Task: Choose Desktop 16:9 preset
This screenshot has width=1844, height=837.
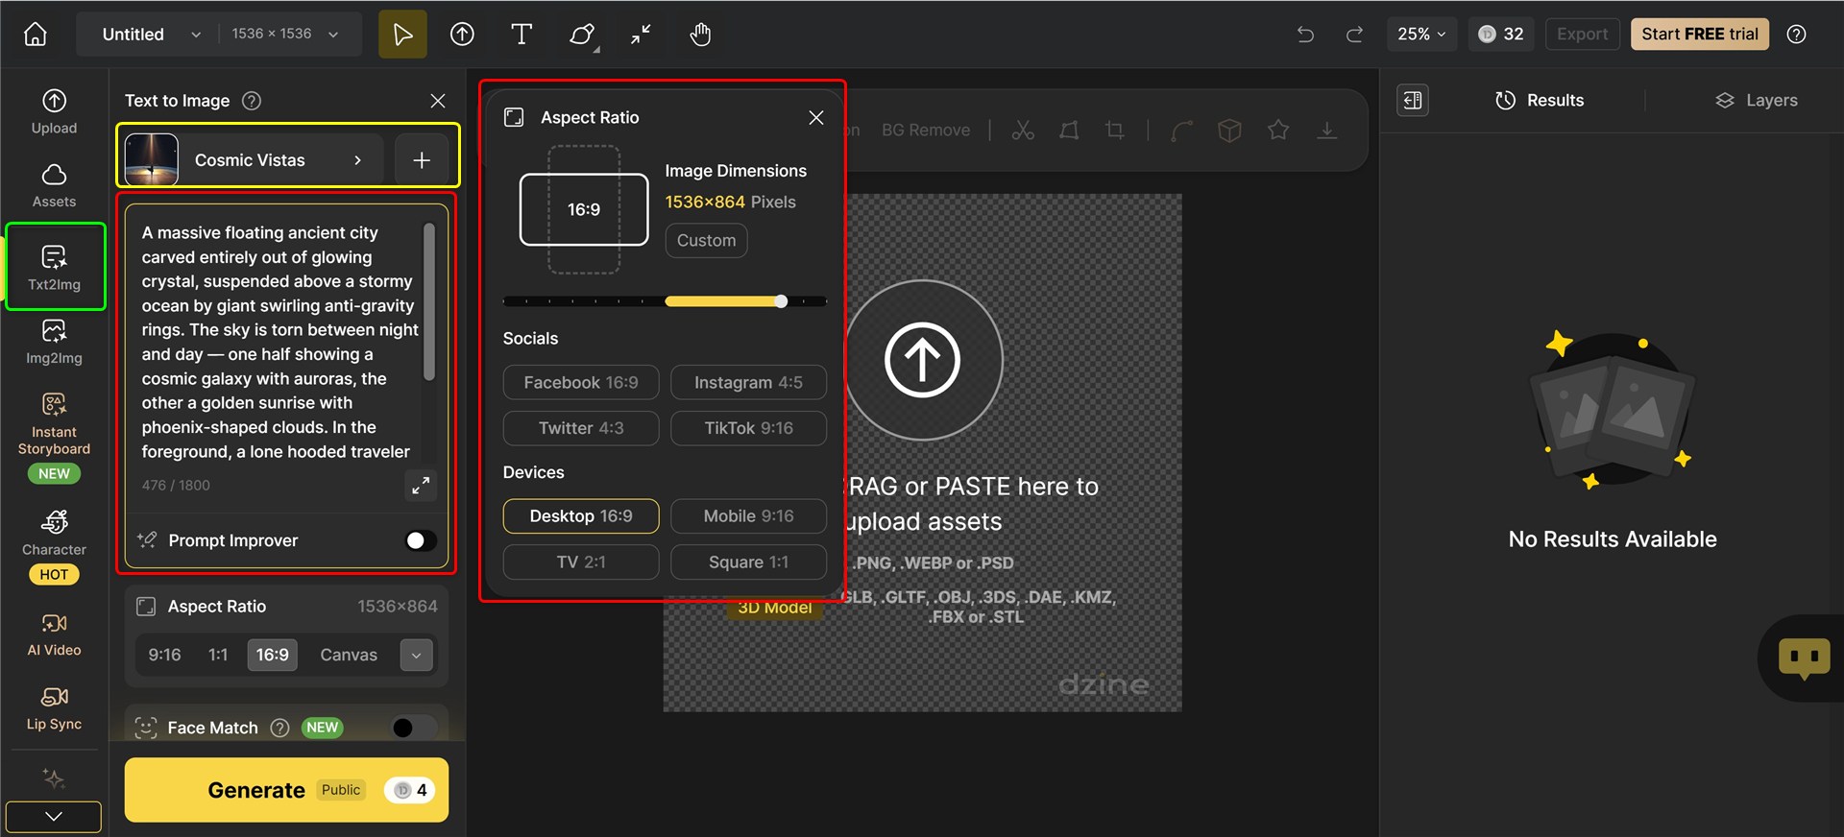Action: (581, 515)
